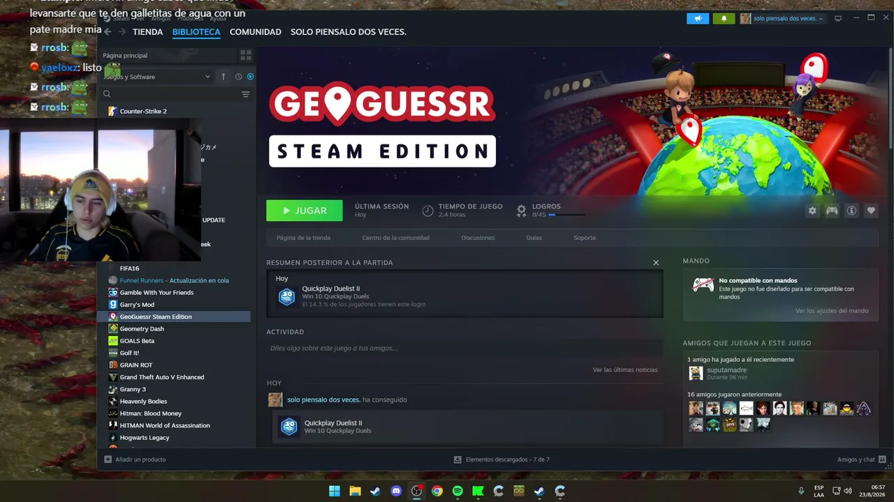Image resolution: width=894 pixels, height=502 pixels.
Task: Open friends and chat icon
Action: 882,459
